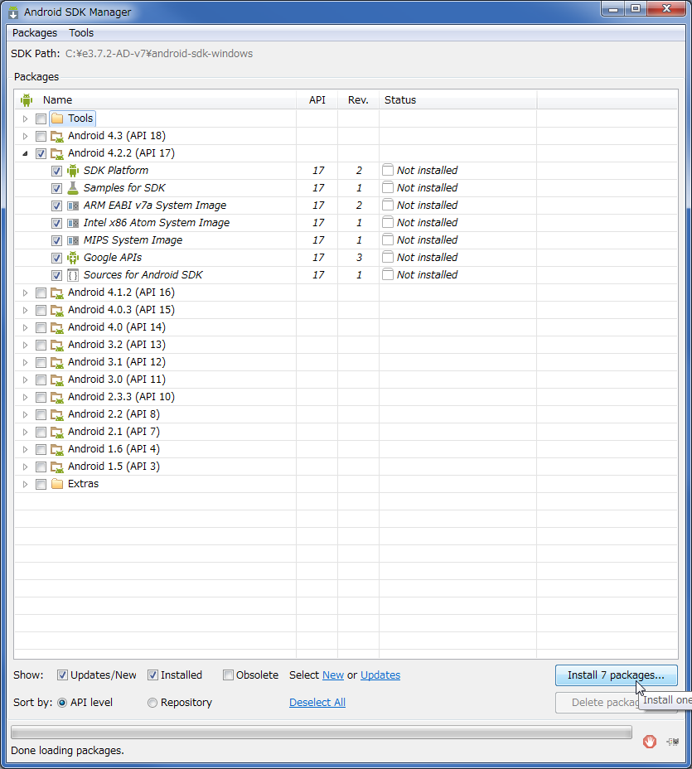
Task: Click the android icon in Name header
Action: [27, 100]
